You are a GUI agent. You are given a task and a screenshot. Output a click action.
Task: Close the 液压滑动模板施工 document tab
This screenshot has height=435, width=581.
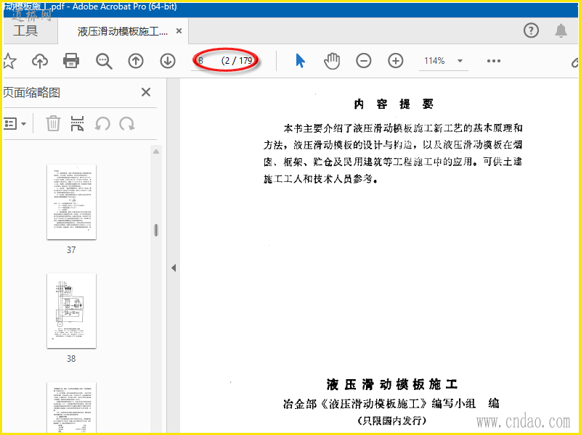(179, 31)
